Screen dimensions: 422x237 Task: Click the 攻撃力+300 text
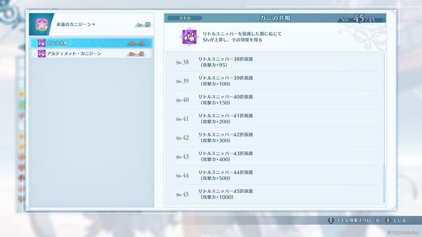[x=215, y=141]
